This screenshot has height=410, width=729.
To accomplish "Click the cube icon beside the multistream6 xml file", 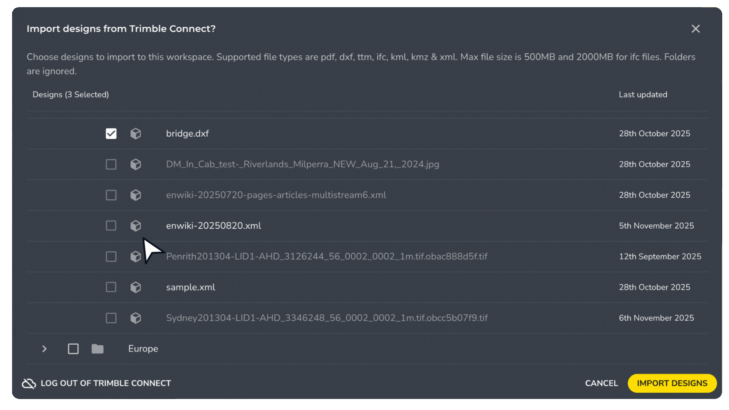I will coord(136,195).
